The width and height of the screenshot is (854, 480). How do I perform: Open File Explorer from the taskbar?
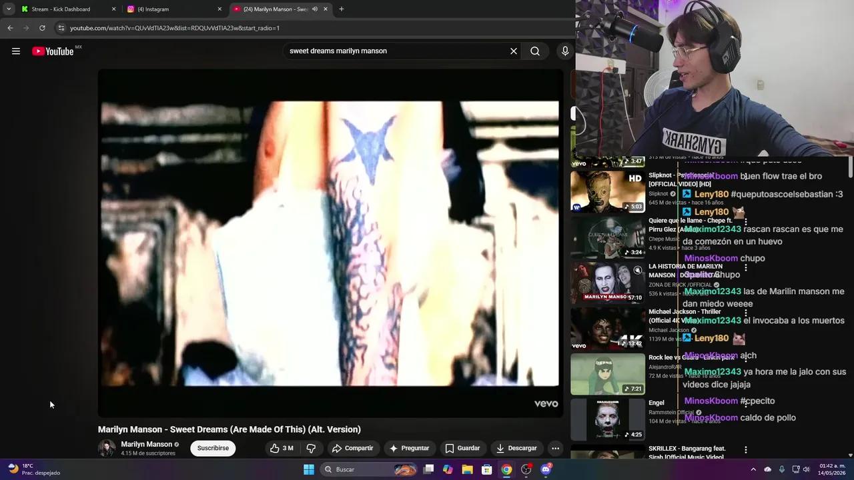(467, 469)
